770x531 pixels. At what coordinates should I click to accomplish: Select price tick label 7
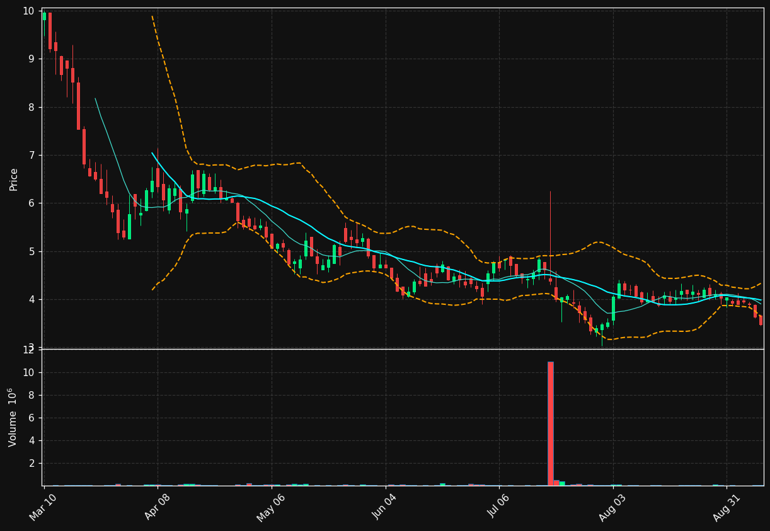32,155
